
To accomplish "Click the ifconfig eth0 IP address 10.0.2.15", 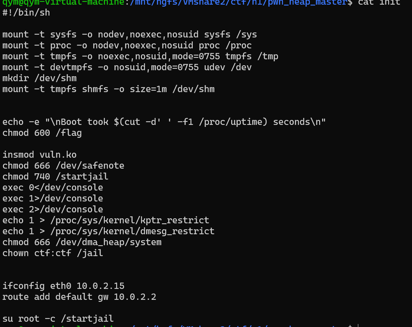I will (101, 286).
